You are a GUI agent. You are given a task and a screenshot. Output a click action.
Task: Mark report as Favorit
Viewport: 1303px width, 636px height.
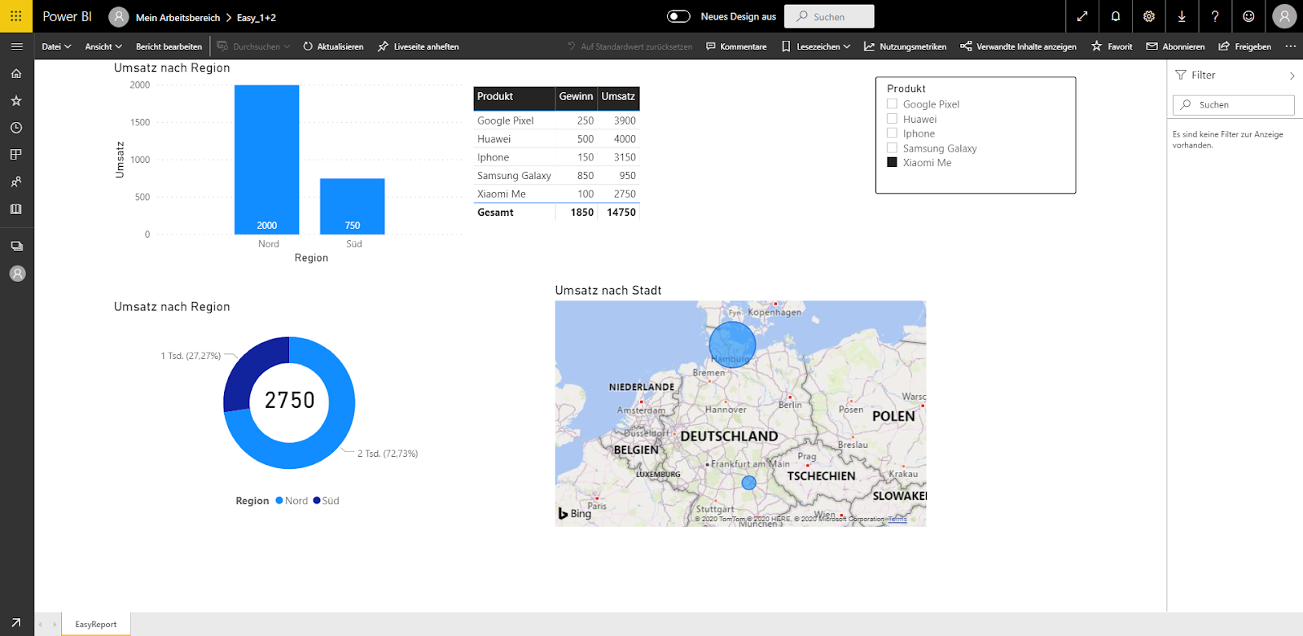click(x=1112, y=46)
